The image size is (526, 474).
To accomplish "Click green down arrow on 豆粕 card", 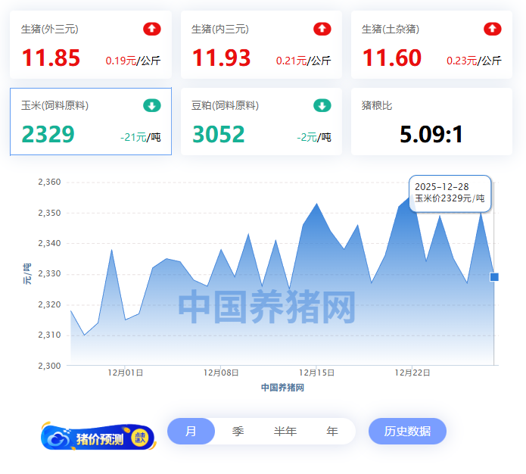I will click(x=322, y=105).
